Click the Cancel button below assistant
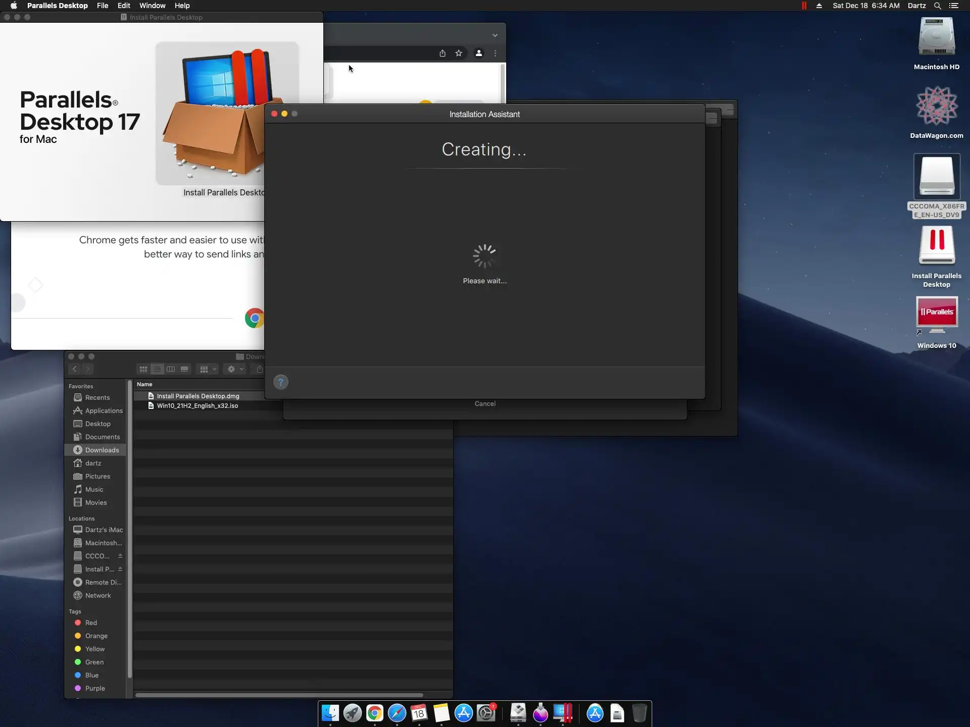Screen dimensions: 970x727 [x=485, y=403]
